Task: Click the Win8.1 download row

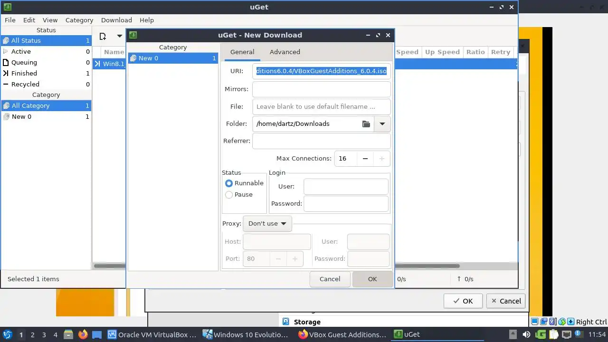Action: tap(109, 64)
